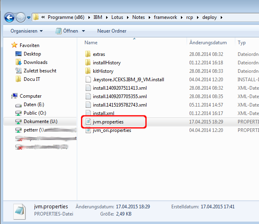Open the extras folder icon
This screenshot has height=224, width=259.
point(88,54)
